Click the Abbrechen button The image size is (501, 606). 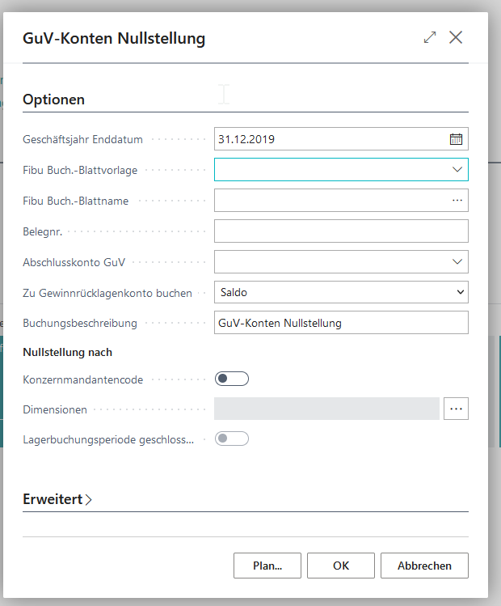click(x=424, y=566)
